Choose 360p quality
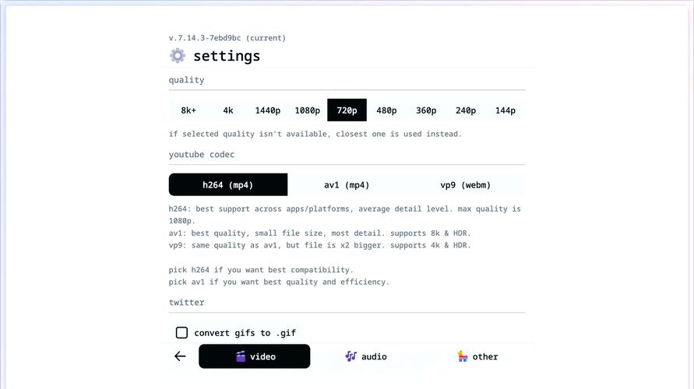This screenshot has height=389, width=694. 426,110
